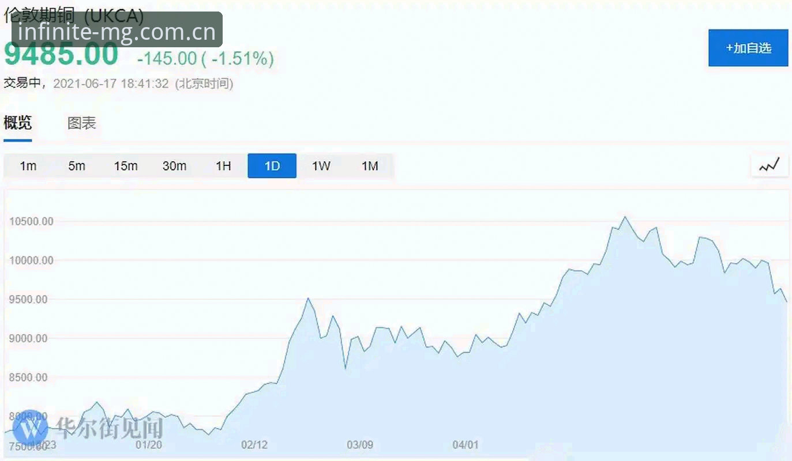Click the Wallstreetcn W logo watermark
792x461 pixels.
pyautogui.click(x=30, y=428)
